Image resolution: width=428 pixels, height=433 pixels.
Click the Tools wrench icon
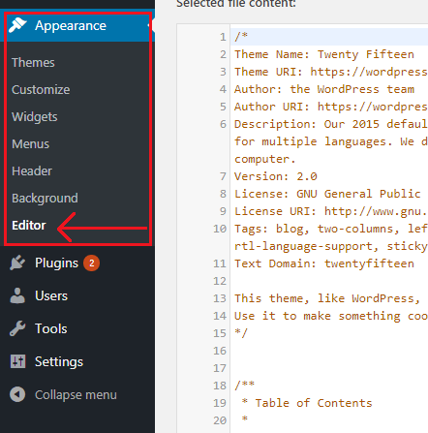(x=17, y=328)
